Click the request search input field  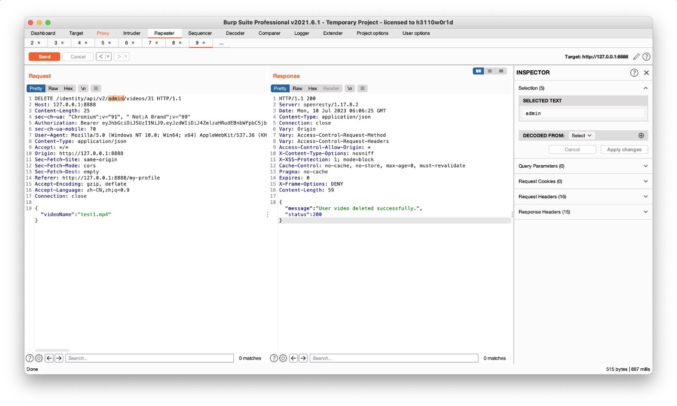[x=149, y=358]
